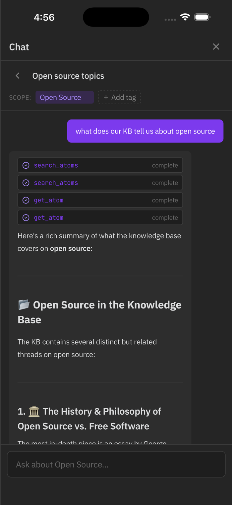Tap the 4:56 clock in the status bar
The image size is (232, 505).
click(44, 17)
